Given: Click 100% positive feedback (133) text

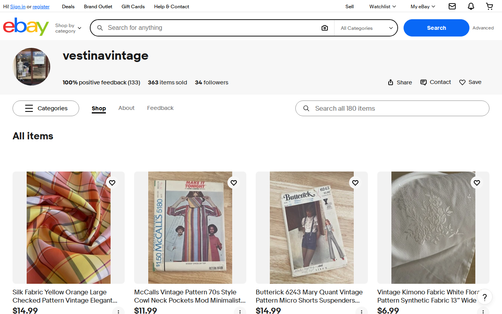Looking at the screenshot, I should tap(101, 82).
